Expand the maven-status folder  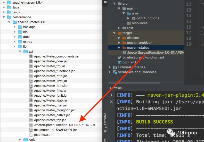[119, 48]
